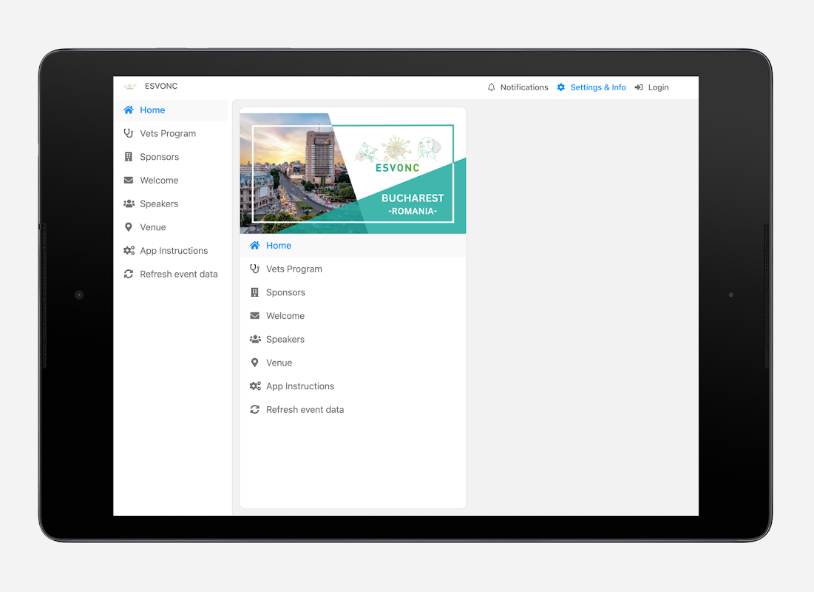Viewport: 814px width, 592px height.
Task: Click sidebar Refresh event data icon
Action: pyautogui.click(x=128, y=273)
